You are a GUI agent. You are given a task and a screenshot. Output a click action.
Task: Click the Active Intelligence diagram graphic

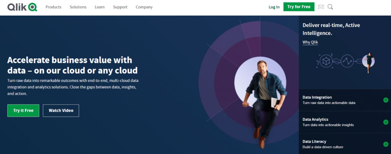[x=346, y=62]
